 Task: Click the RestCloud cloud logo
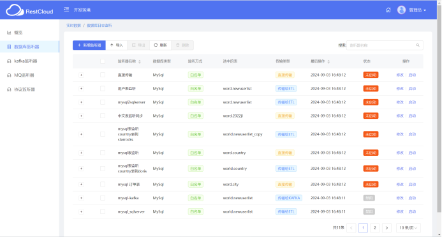pos(15,10)
